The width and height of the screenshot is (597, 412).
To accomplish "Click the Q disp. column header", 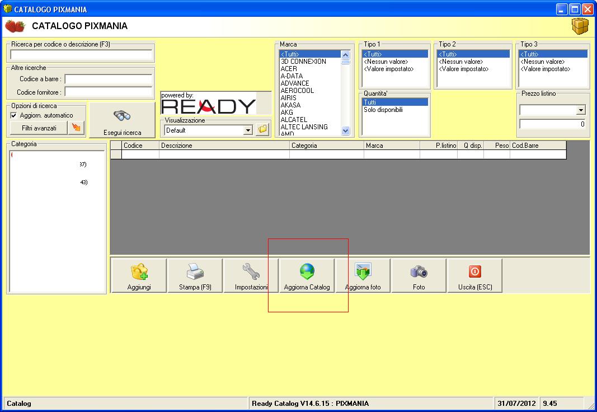I will (471, 146).
